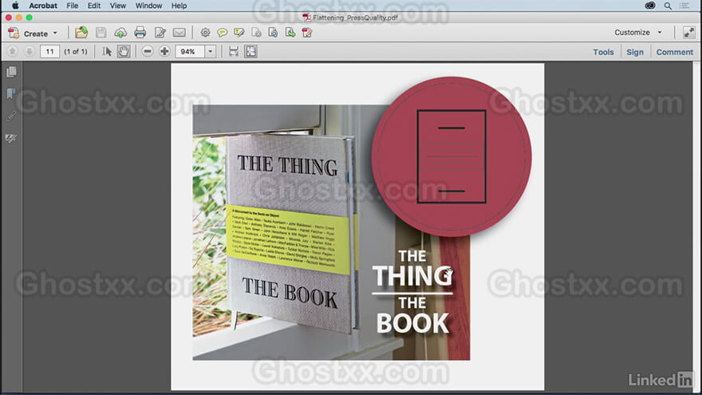Show the Page Thumbnails panel

click(12, 72)
